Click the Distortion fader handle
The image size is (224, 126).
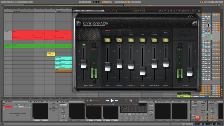[x=154, y=64]
